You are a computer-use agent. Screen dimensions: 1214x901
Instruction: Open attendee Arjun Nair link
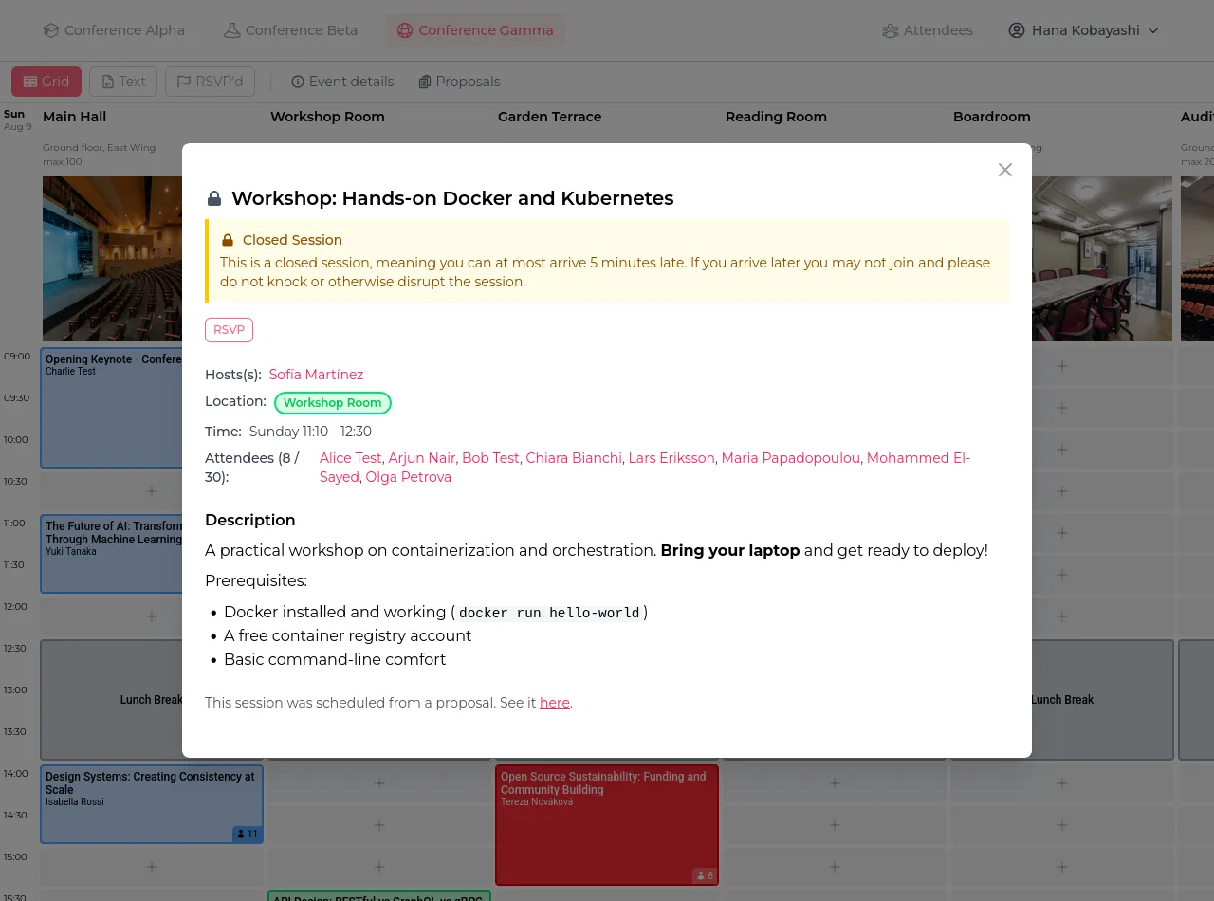(421, 458)
